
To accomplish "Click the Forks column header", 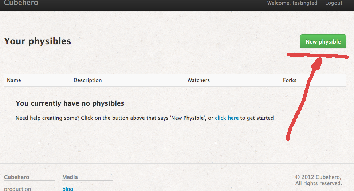I will point(290,80).
